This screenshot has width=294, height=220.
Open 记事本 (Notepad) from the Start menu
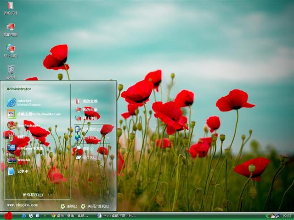[x=22, y=171]
